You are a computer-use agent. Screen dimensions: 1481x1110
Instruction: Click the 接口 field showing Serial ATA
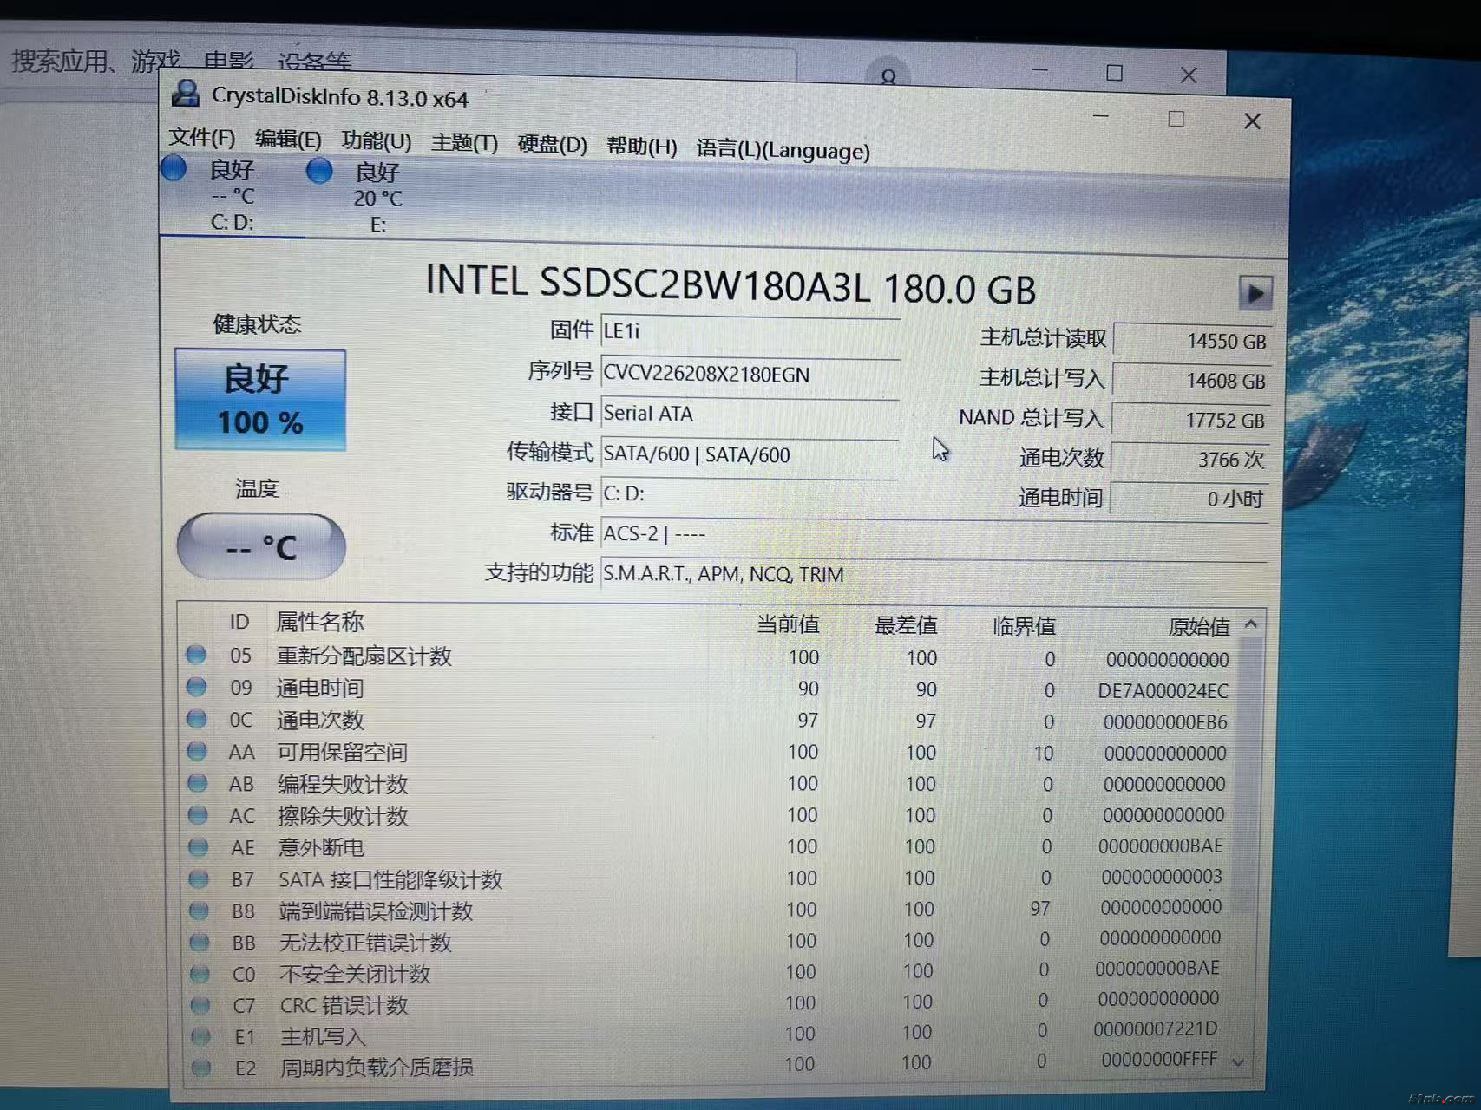click(x=750, y=414)
